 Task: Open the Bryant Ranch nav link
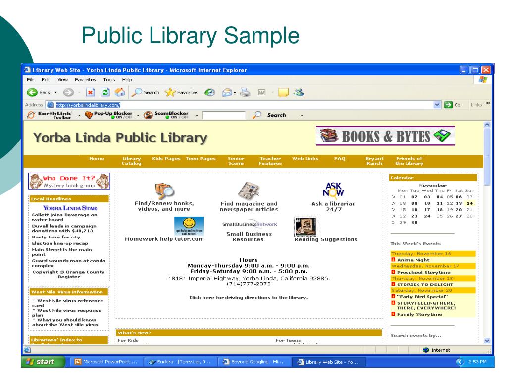tap(374, 161)
